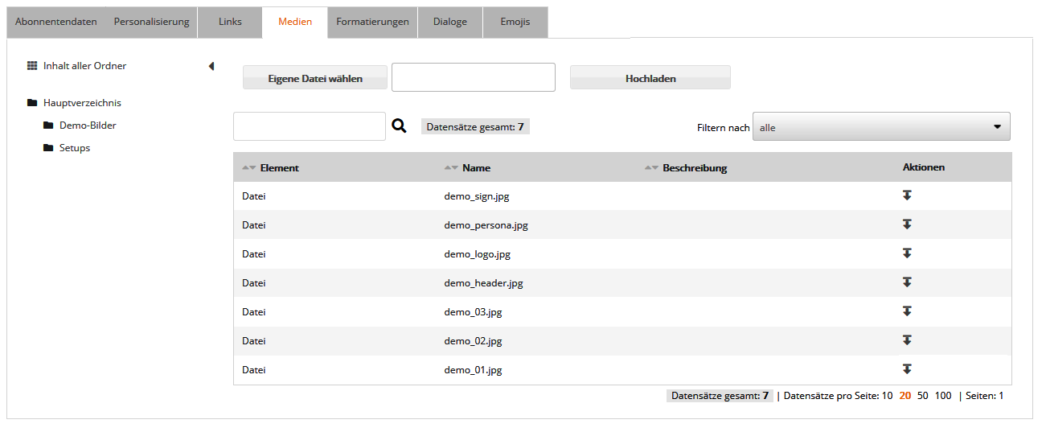Click the Eigene Datei wählen button
Image resolution: width=1042 pixels, height=428 pixels.
[315, 79]
